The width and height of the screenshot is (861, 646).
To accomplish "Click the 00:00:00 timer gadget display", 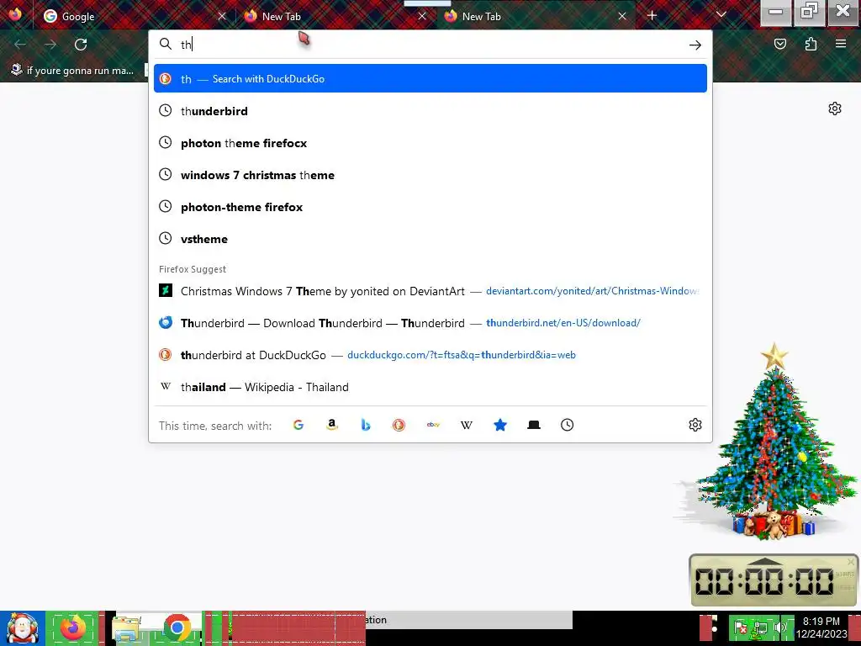I will click(x=764, y=581).
